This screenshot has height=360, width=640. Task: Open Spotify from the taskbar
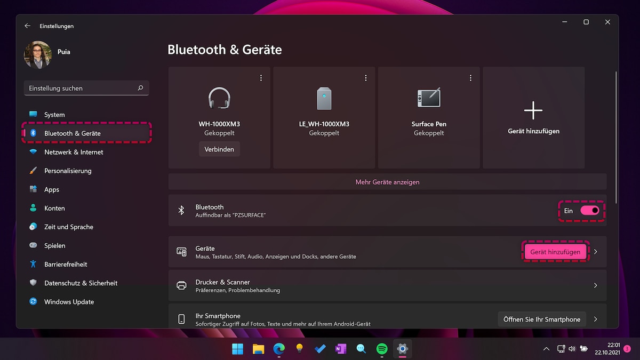tap(381, 349)
